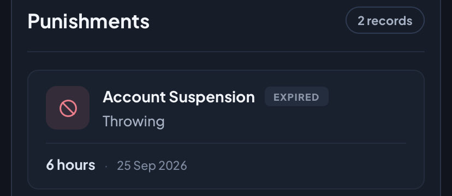The height and width of the screenshot is (196, 452).
Task: Click the word hours in duration
Action: click(76, 166)
